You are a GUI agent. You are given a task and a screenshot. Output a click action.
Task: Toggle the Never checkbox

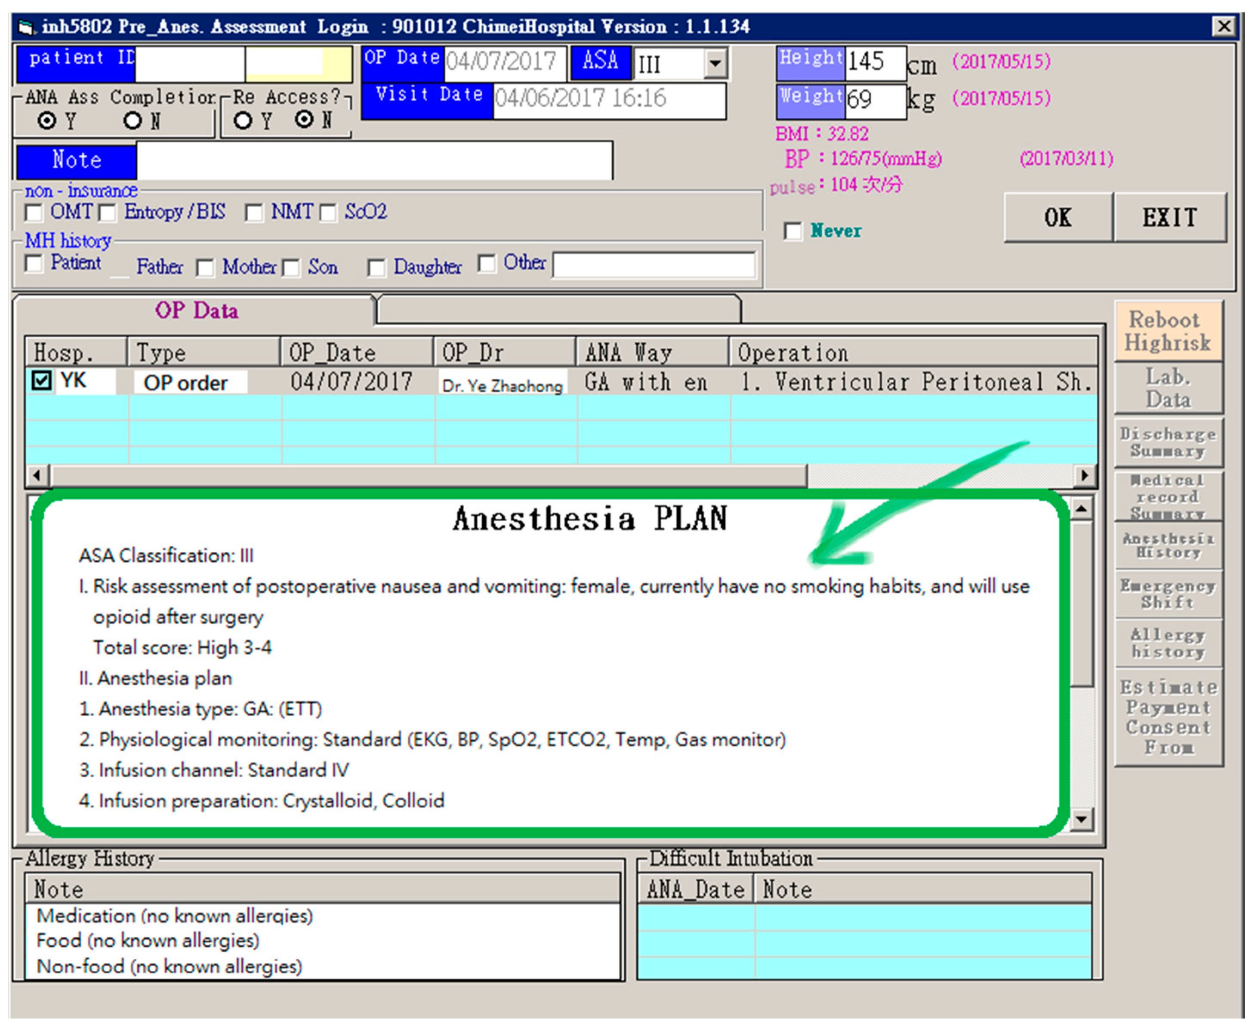tap(793, 231)
